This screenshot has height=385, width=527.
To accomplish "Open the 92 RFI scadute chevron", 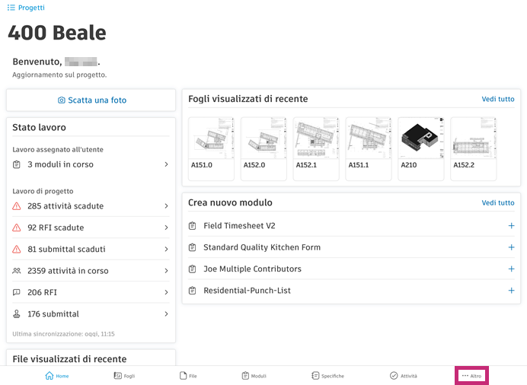I will [166, 228].
